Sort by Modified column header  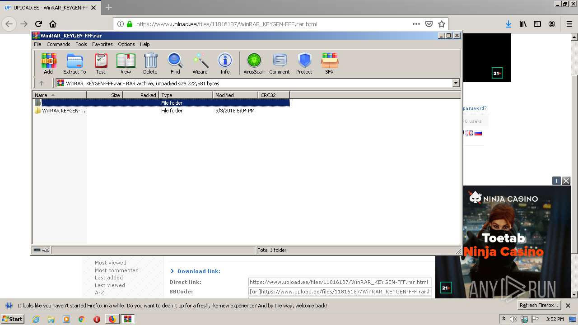tap(235, 95)
